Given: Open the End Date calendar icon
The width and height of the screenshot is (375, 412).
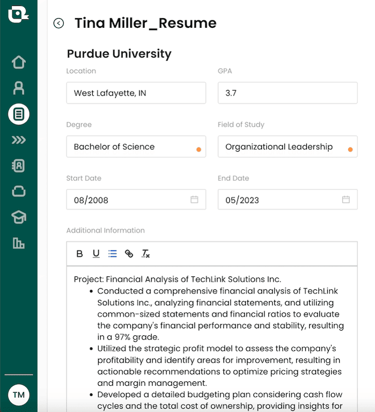Looking at the screenshot, I should (346, 200).
